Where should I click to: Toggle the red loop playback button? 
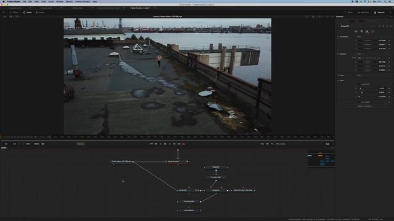[x=183, y=144]
